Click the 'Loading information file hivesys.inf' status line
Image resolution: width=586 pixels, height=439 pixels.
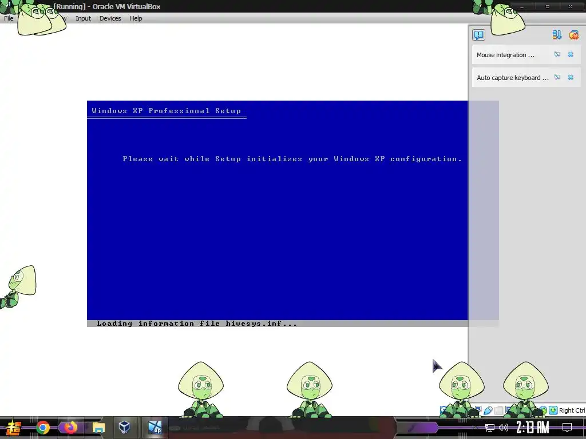pyautogui.click(x=197, y=324)
